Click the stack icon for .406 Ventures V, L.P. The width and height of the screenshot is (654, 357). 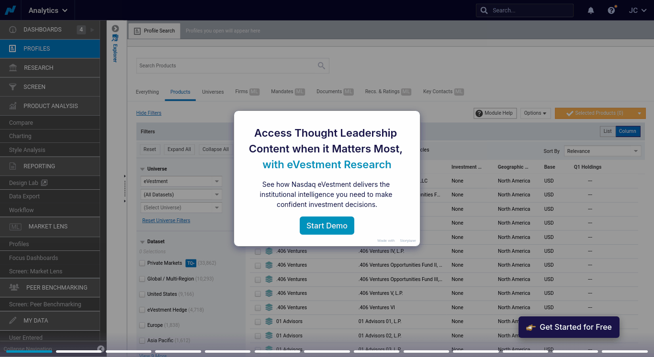click(x=269, y=293)
